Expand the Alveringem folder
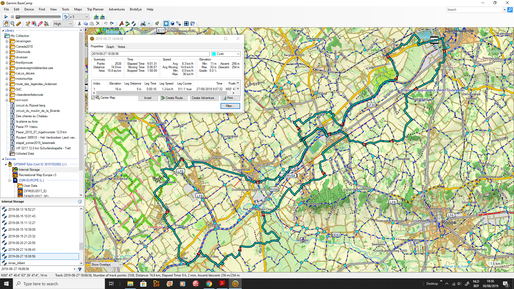Viewport: 514px width, 289px height. point(7,41)
